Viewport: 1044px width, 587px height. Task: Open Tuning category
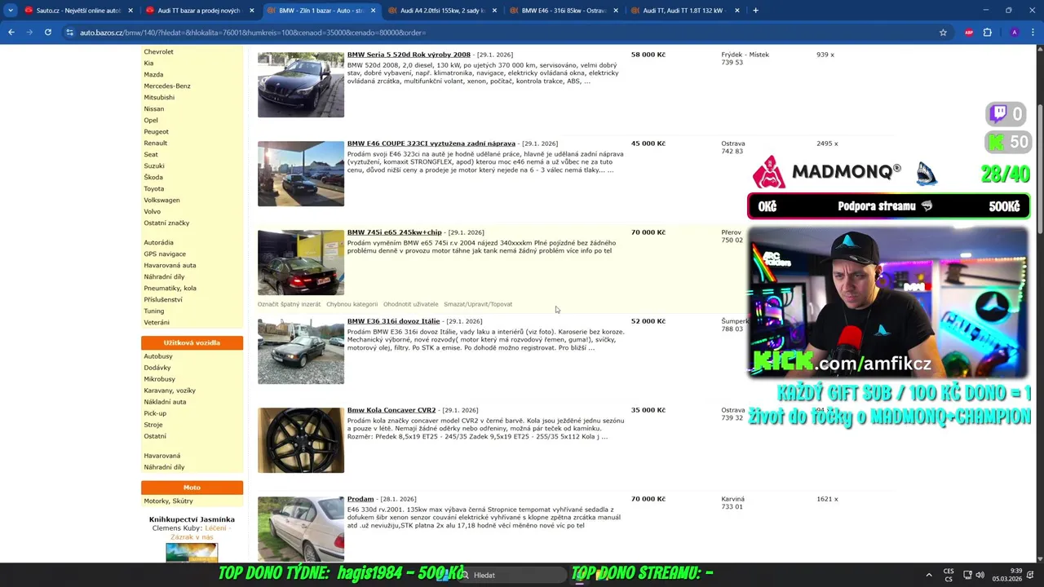[154, 311]
